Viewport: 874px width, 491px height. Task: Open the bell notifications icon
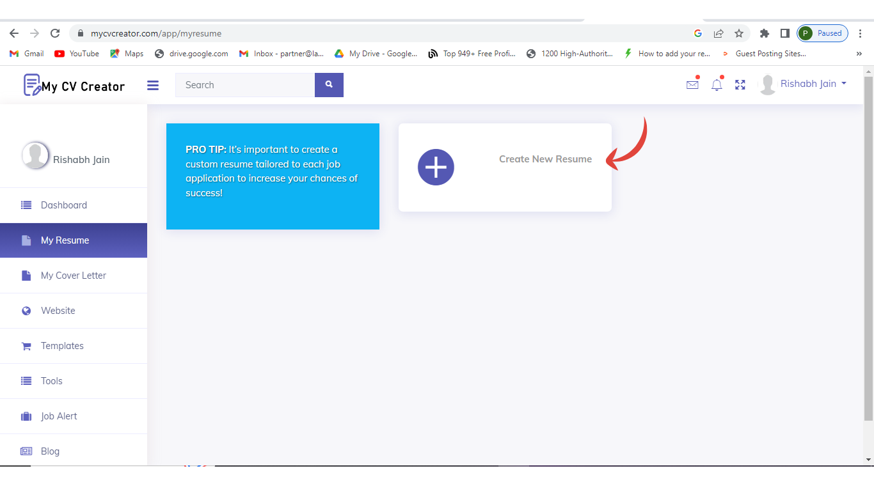coord(717,84)
